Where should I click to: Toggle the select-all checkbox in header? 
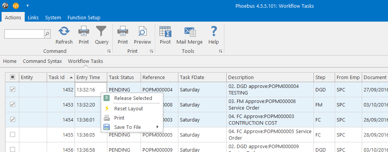[x=12, y=77]
